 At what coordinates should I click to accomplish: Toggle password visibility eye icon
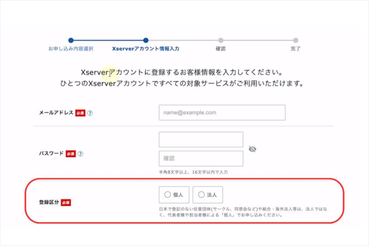(252, 149)
